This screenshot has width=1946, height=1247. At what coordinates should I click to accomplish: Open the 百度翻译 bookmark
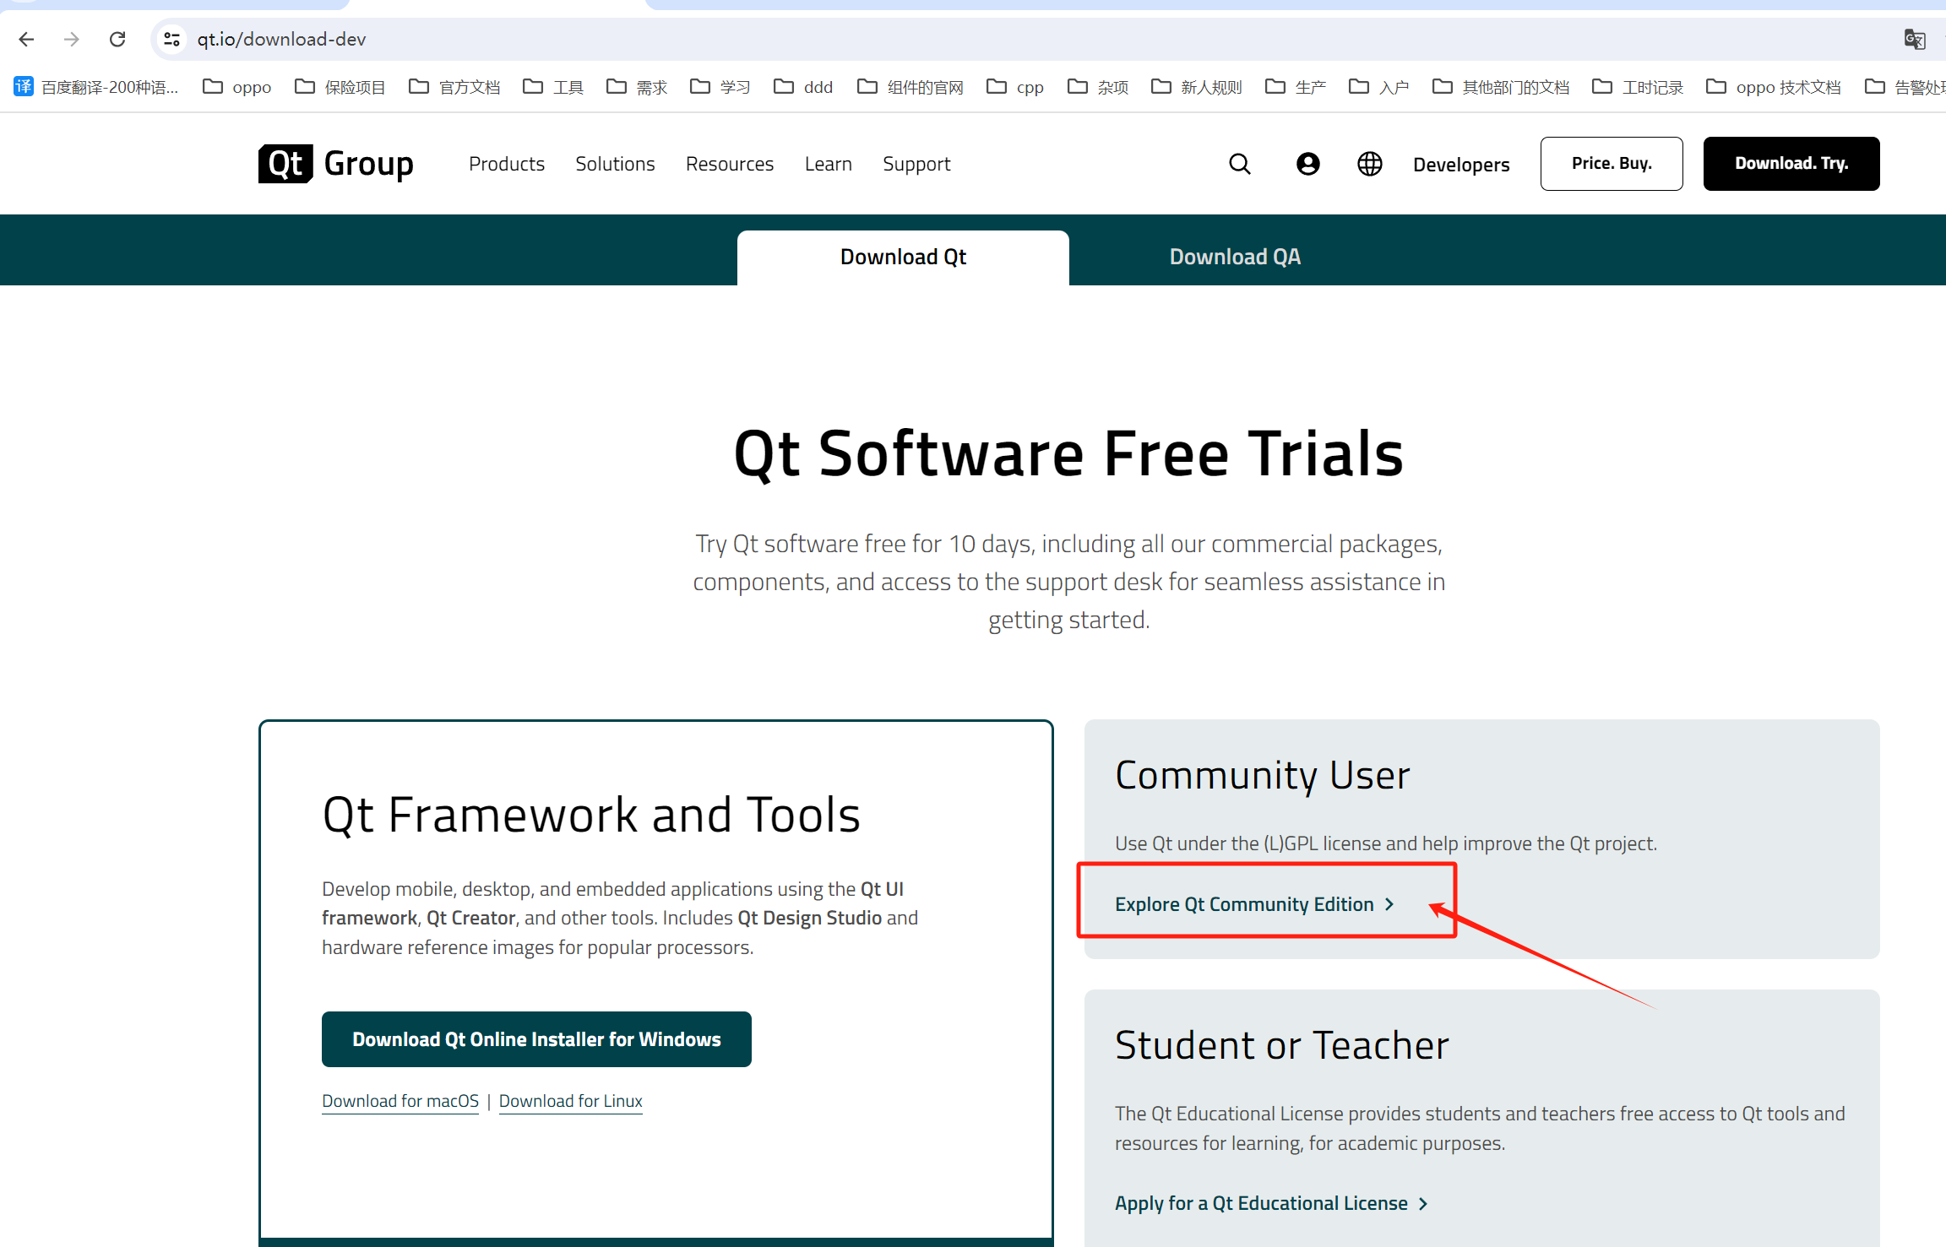(x=96, y=87)
